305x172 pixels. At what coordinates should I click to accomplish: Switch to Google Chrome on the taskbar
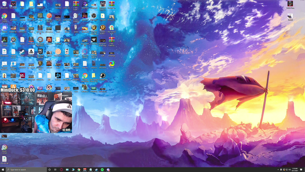point(79,170)
